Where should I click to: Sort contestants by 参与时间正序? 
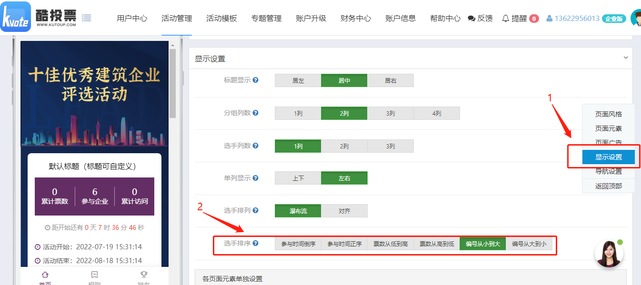[x=344, y=244]
